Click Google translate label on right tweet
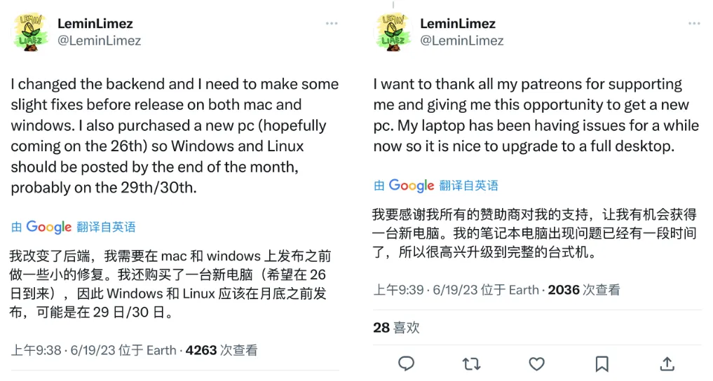Image resolution: width=713 pixels, height=381 pixels. tap(436, 186)
